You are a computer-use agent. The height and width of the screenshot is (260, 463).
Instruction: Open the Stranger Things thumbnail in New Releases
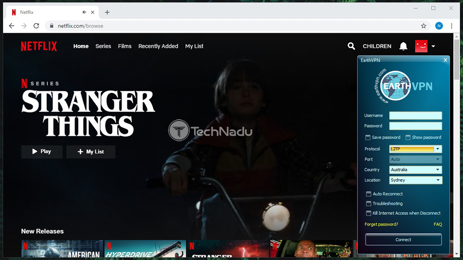(229, 249)
